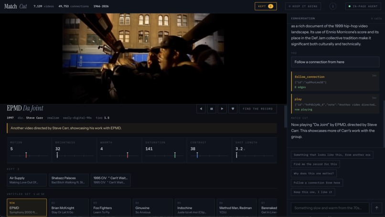Adjust the Warmth slider marker

[x=128, y=155]
